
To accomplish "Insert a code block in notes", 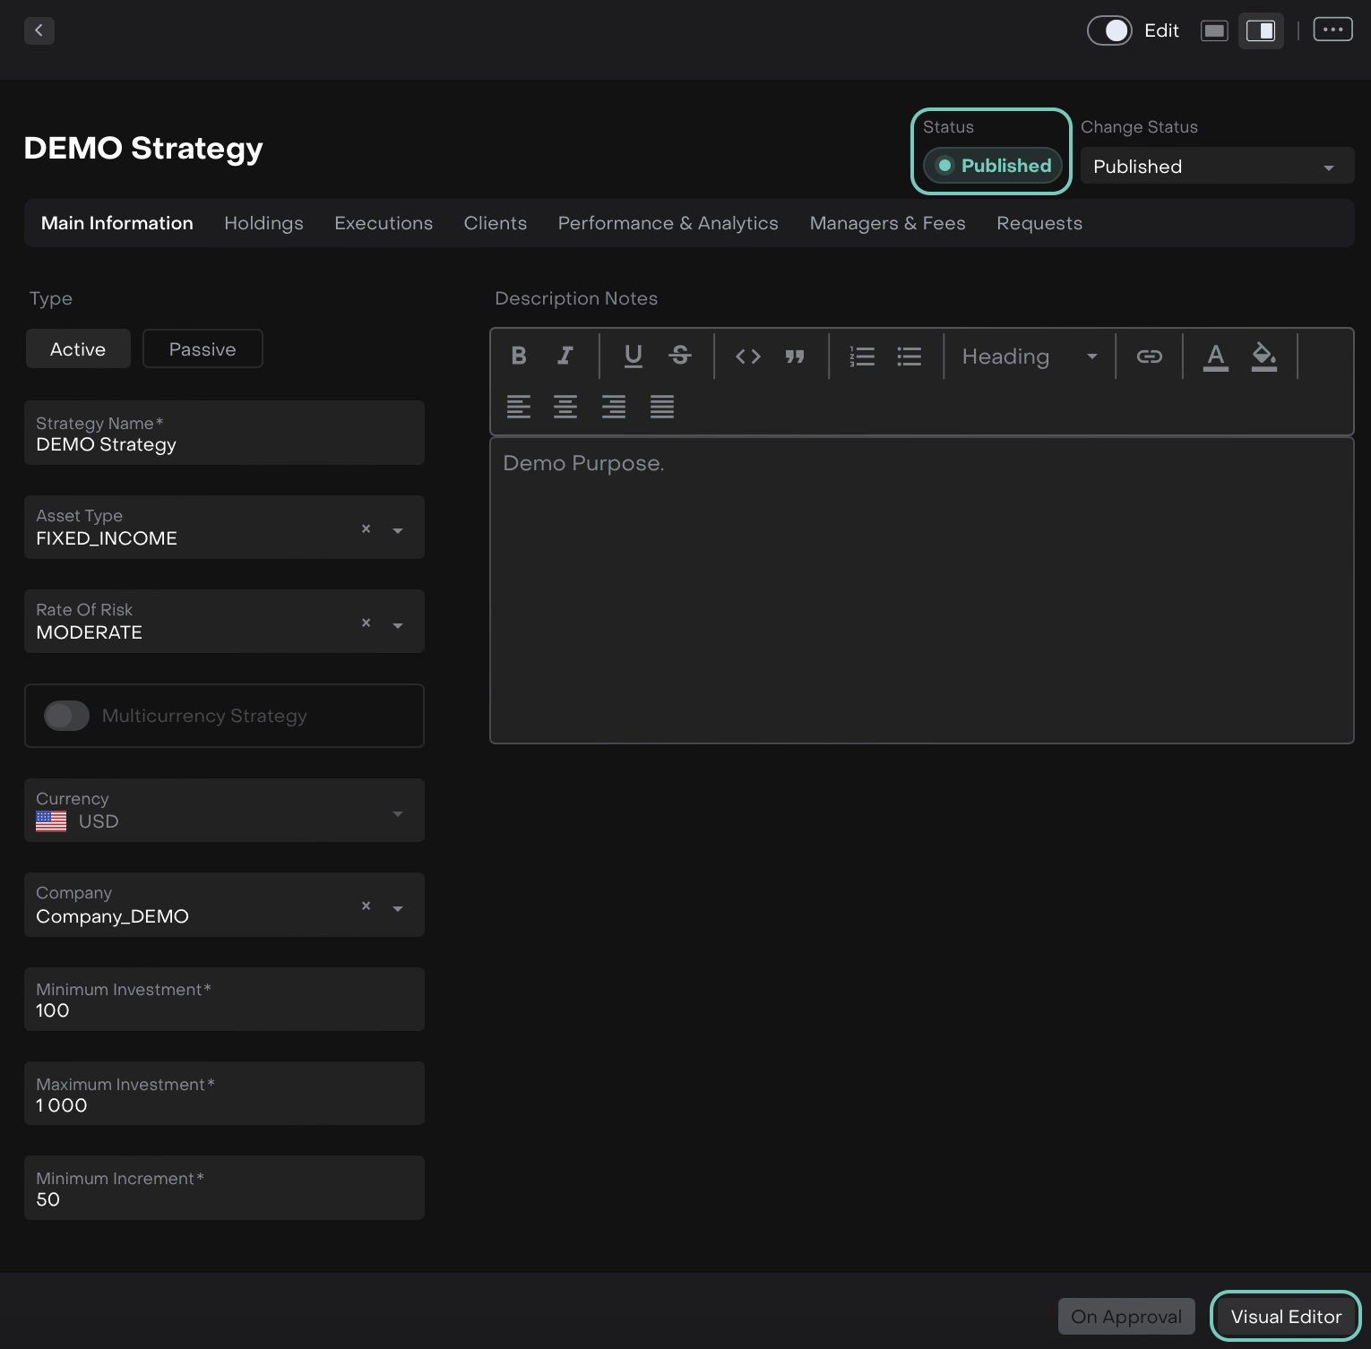I will (747, 356).
